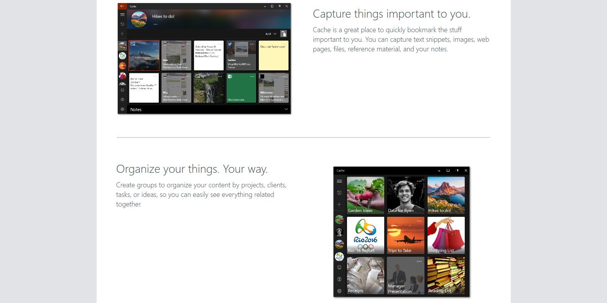Click the history icon in the groups grid sidebar
This screenshot has width=607, height=303.
[339, 193]
